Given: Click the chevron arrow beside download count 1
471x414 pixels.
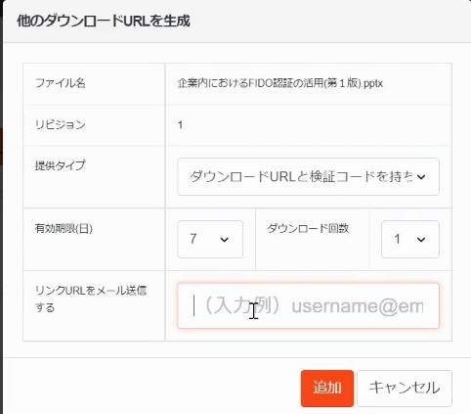Looking at the screenshot, I should click(x=421, y=240).
